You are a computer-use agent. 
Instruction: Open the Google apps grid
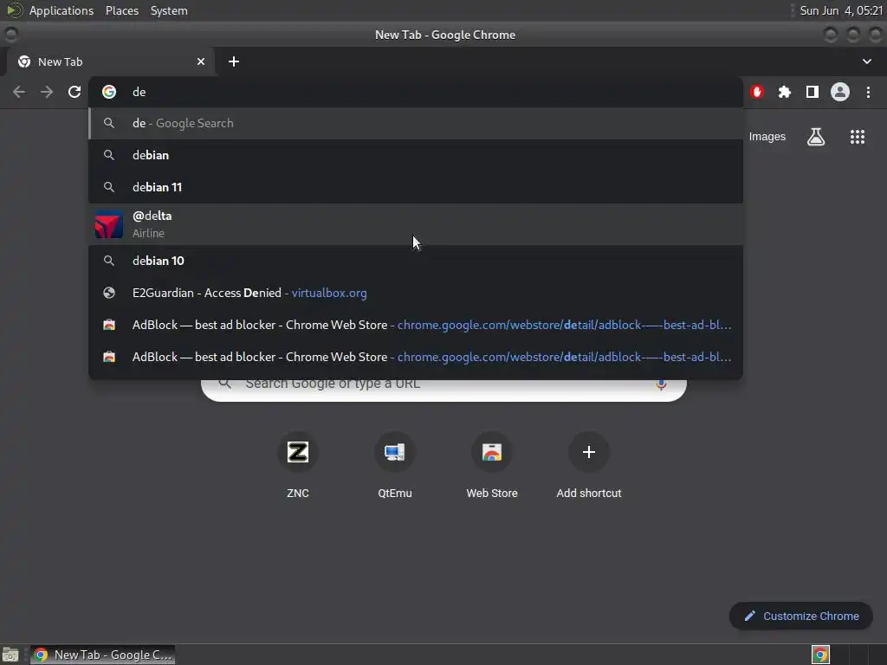pos(858,136)
